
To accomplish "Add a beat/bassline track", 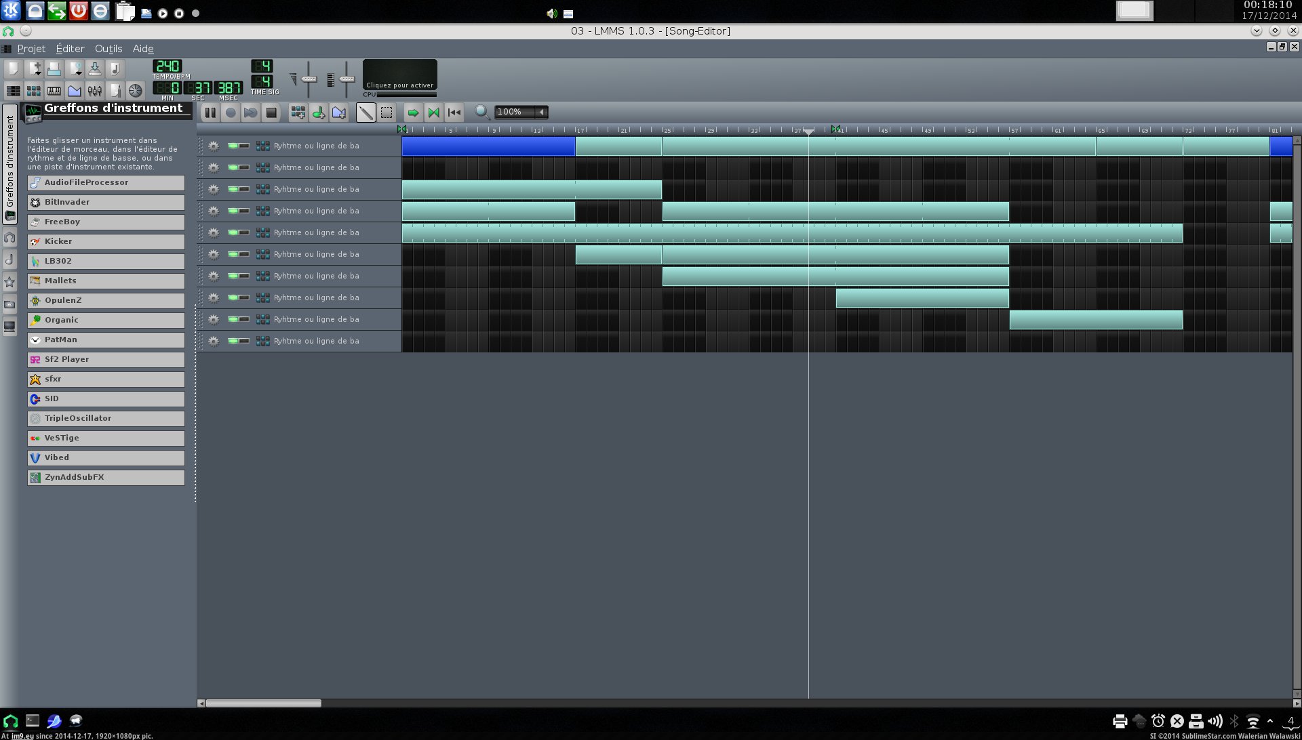I will tap(297, 112).
